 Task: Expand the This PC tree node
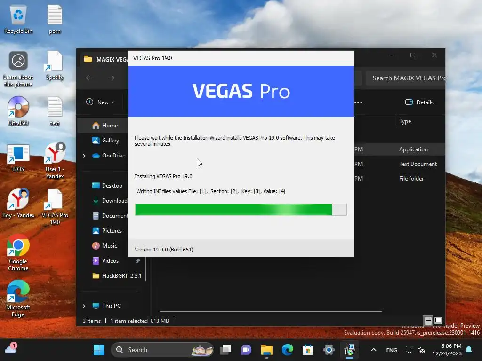pos(84,306)
